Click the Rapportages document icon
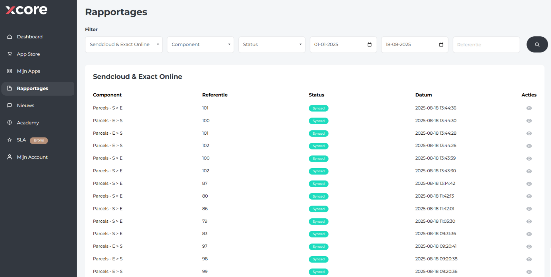 [x=10, y=88]
